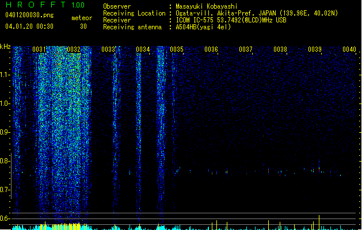Click ICOM IC-575 53.7492 MHz USB text
Image resolution: width=362 pixels, height=230 pixels.
pos(231,20)
